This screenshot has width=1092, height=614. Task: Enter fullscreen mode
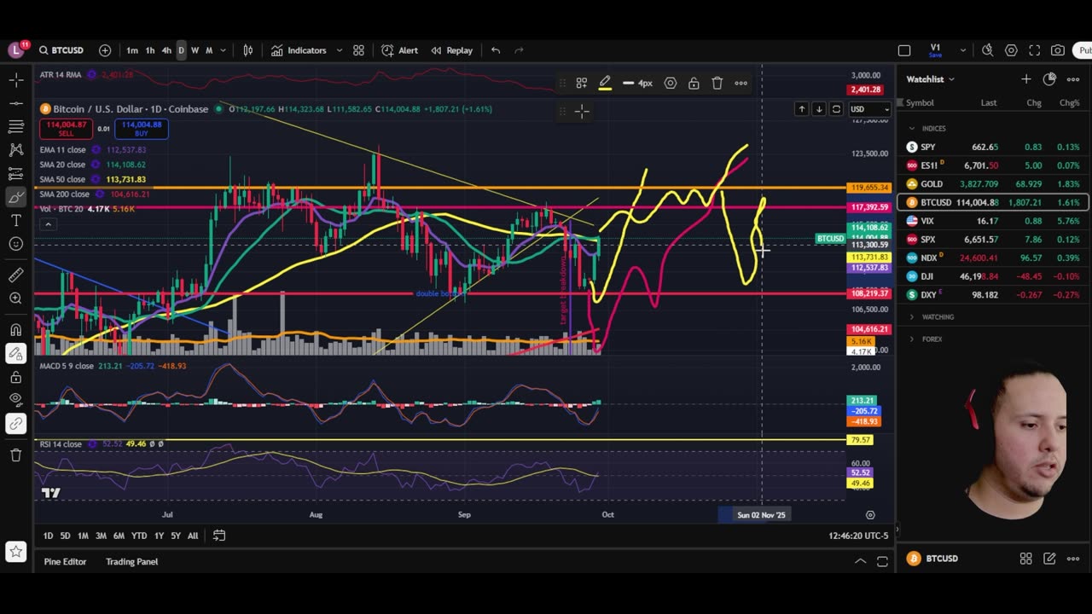coord(1035,50)
